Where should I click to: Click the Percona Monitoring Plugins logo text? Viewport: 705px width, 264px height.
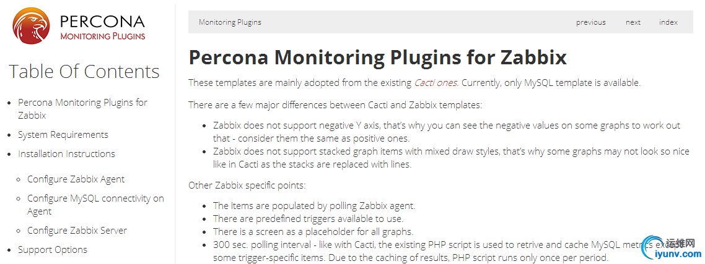[102, 27]
